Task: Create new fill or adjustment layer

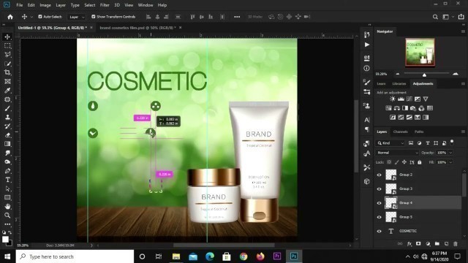Action: [428, 243]
